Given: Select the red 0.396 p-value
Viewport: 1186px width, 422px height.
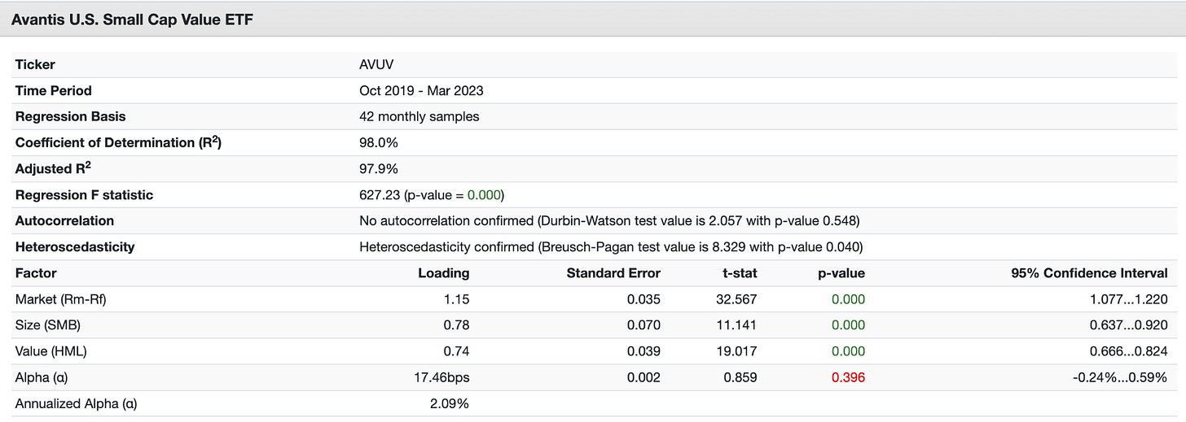Looking at the screenshot, I should [848, 377].
